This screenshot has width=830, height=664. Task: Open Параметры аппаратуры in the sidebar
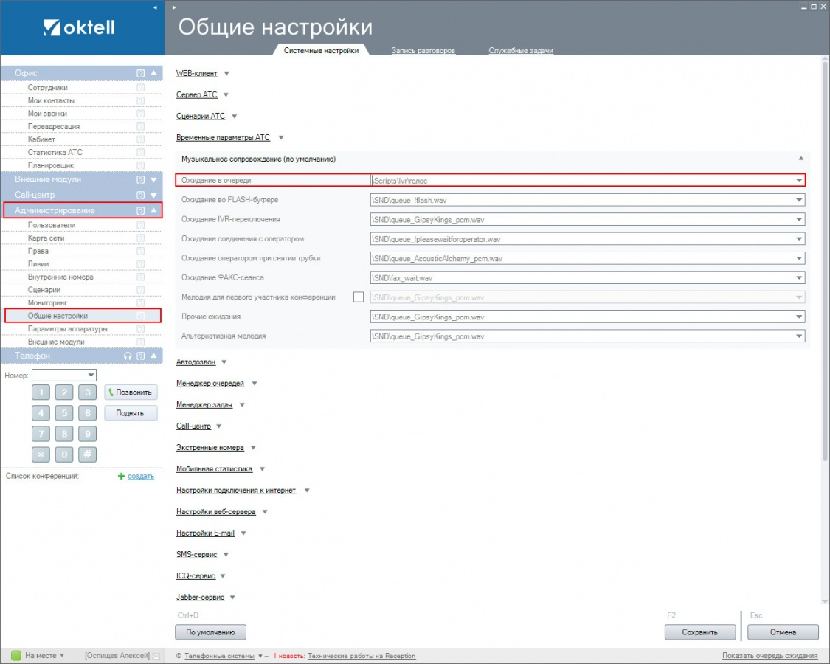[67, 329]
